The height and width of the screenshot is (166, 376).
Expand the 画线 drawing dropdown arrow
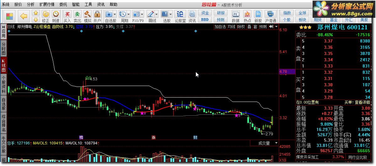(156, 14)
